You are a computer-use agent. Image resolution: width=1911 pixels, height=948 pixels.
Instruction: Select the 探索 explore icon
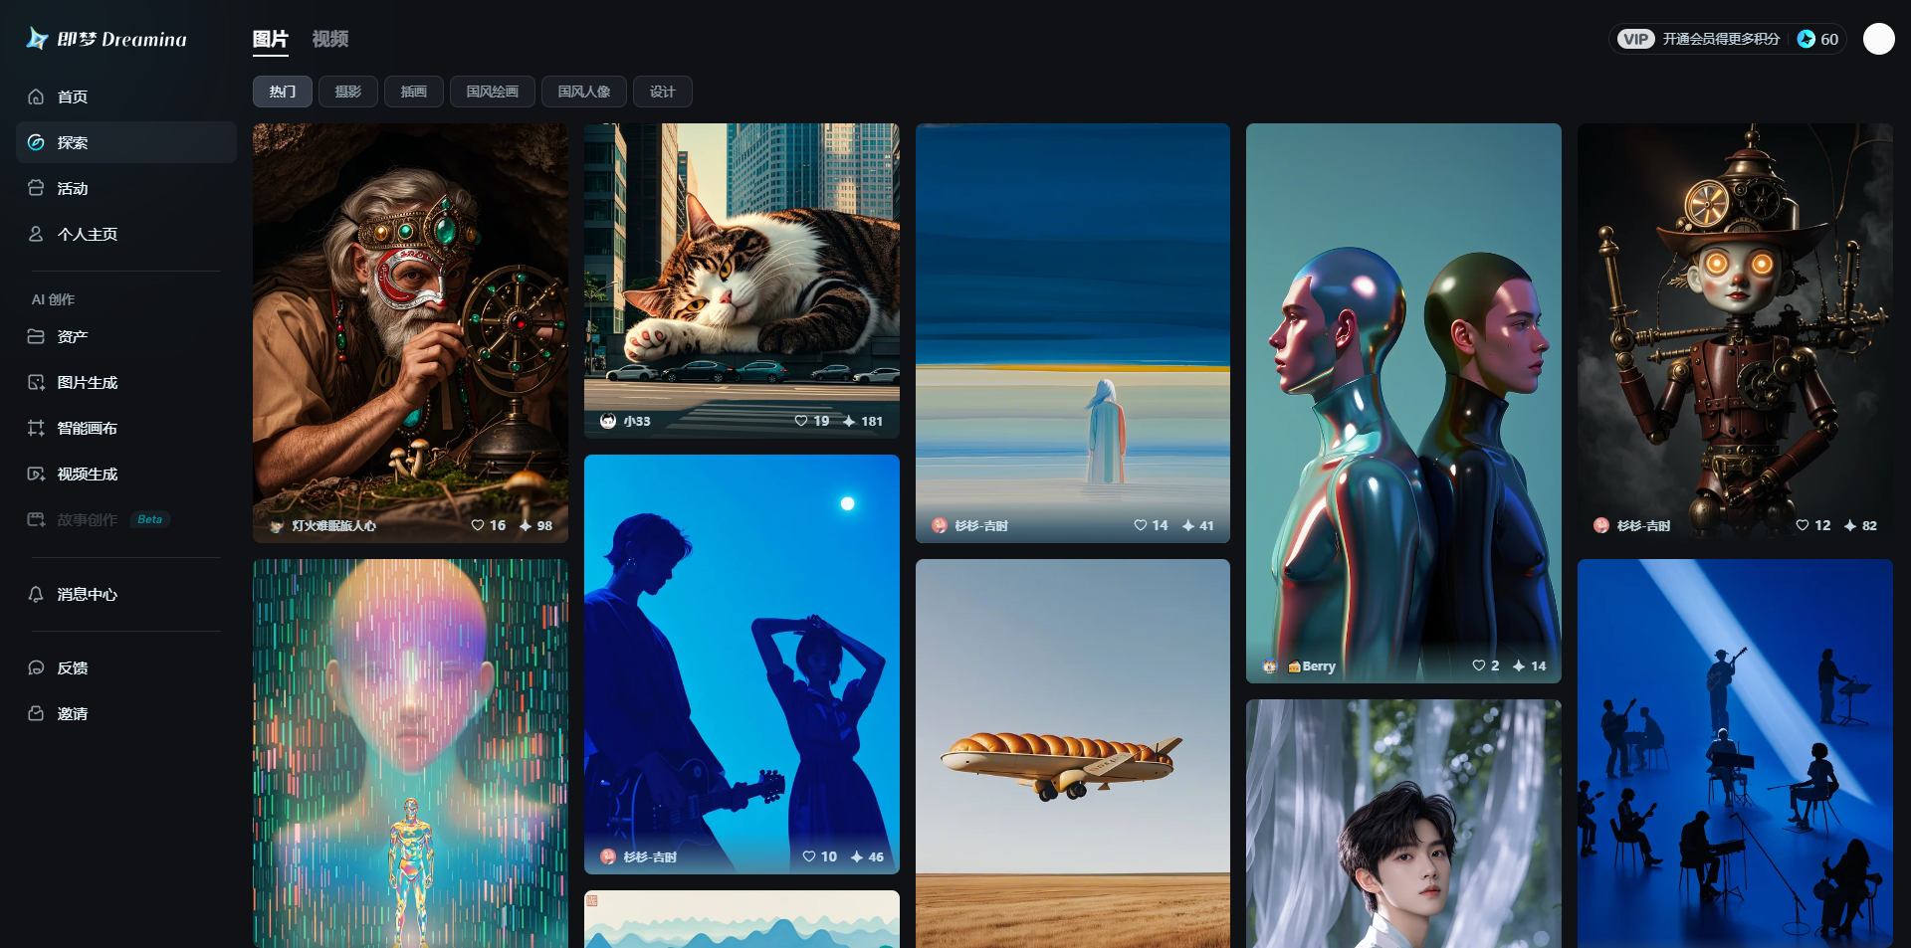pos(36,142)
